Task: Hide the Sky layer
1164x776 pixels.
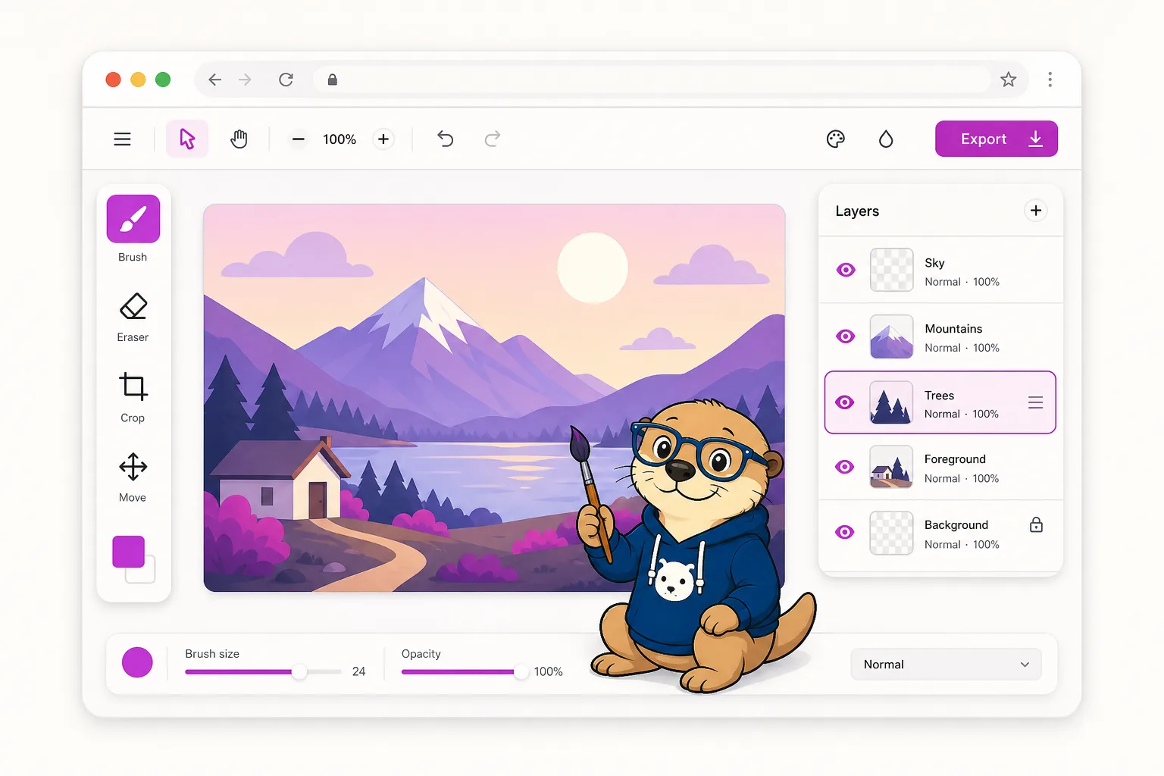Action: (846, 270)
